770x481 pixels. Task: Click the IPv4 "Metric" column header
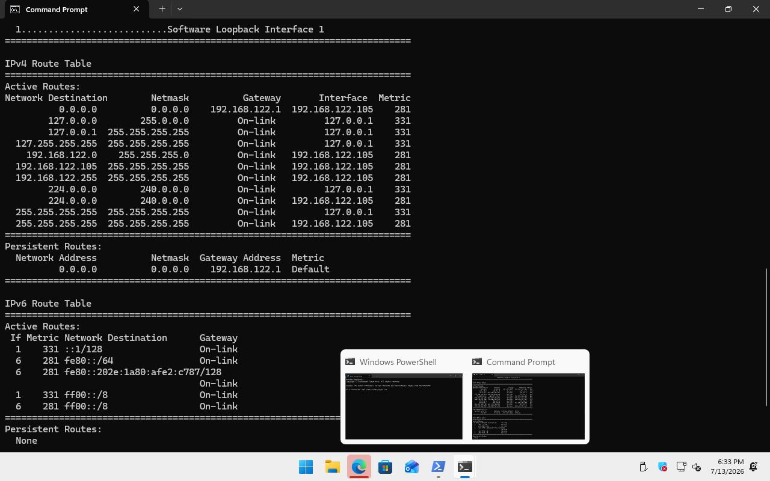coord(395,98)
